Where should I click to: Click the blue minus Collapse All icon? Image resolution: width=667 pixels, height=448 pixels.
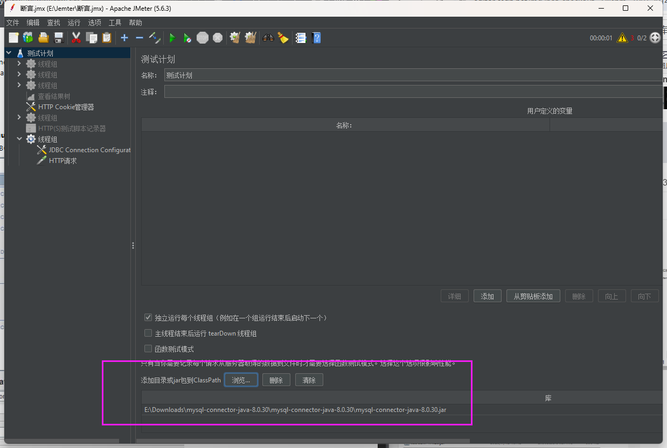tap(139, 38)
